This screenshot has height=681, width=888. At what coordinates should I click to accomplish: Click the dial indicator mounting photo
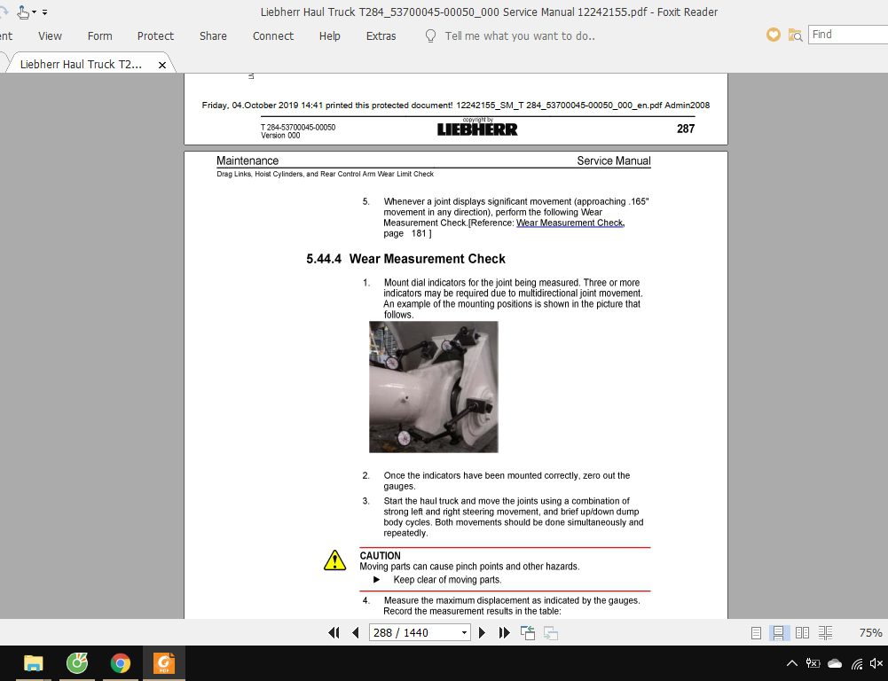click(x=433, y=387)
